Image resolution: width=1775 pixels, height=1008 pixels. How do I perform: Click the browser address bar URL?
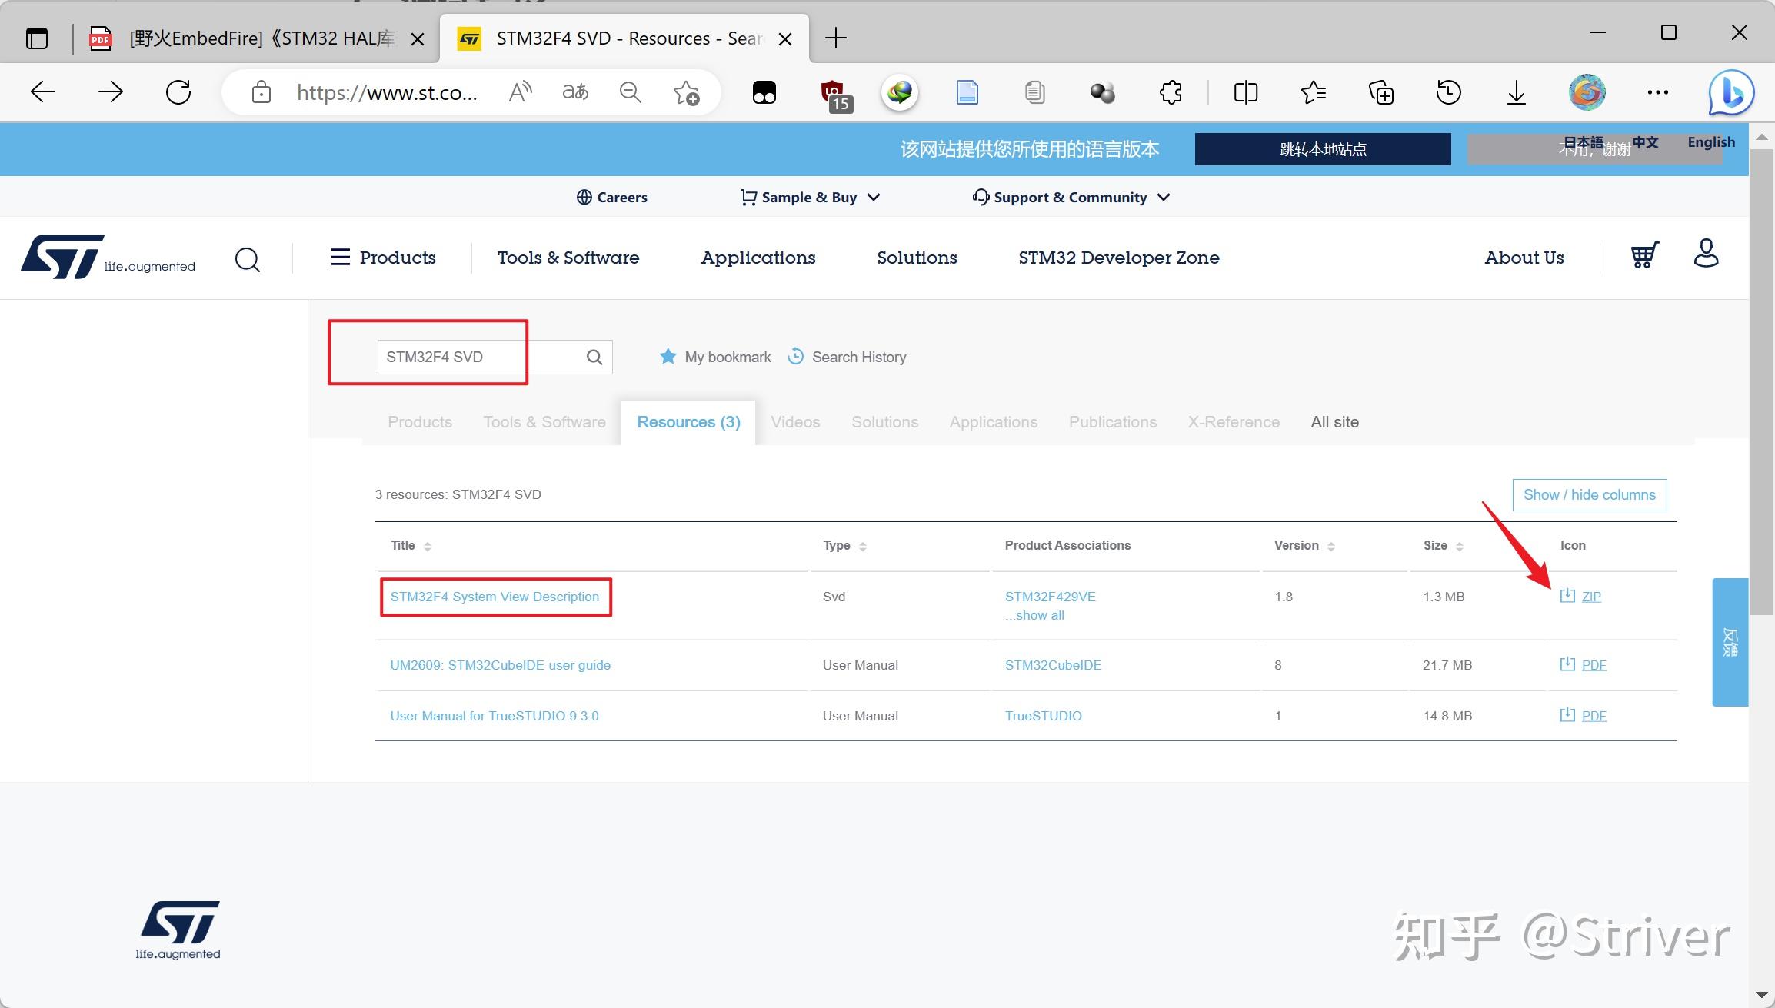(x=387, y=92)
